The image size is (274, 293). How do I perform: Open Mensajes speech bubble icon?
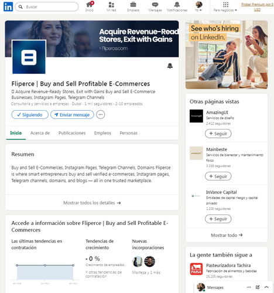tap(155, 6)
